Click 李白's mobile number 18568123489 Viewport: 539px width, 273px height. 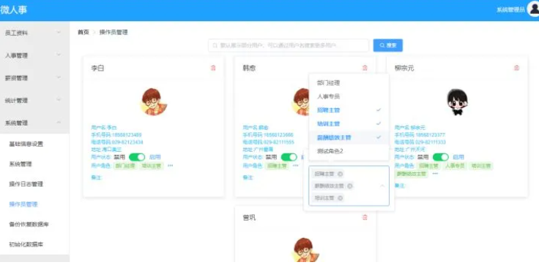point(127,135)
